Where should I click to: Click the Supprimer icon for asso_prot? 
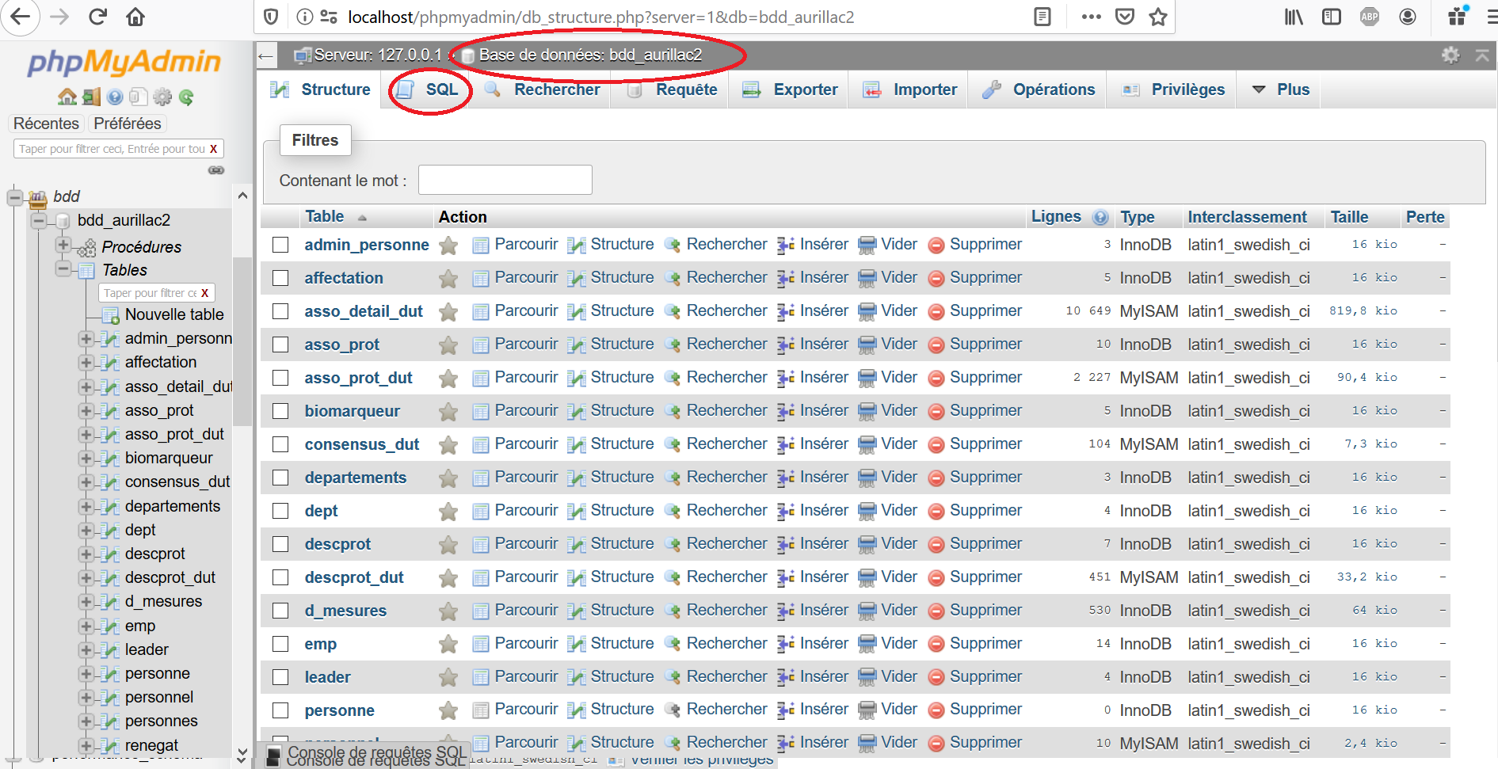click(x=936, y=345)
